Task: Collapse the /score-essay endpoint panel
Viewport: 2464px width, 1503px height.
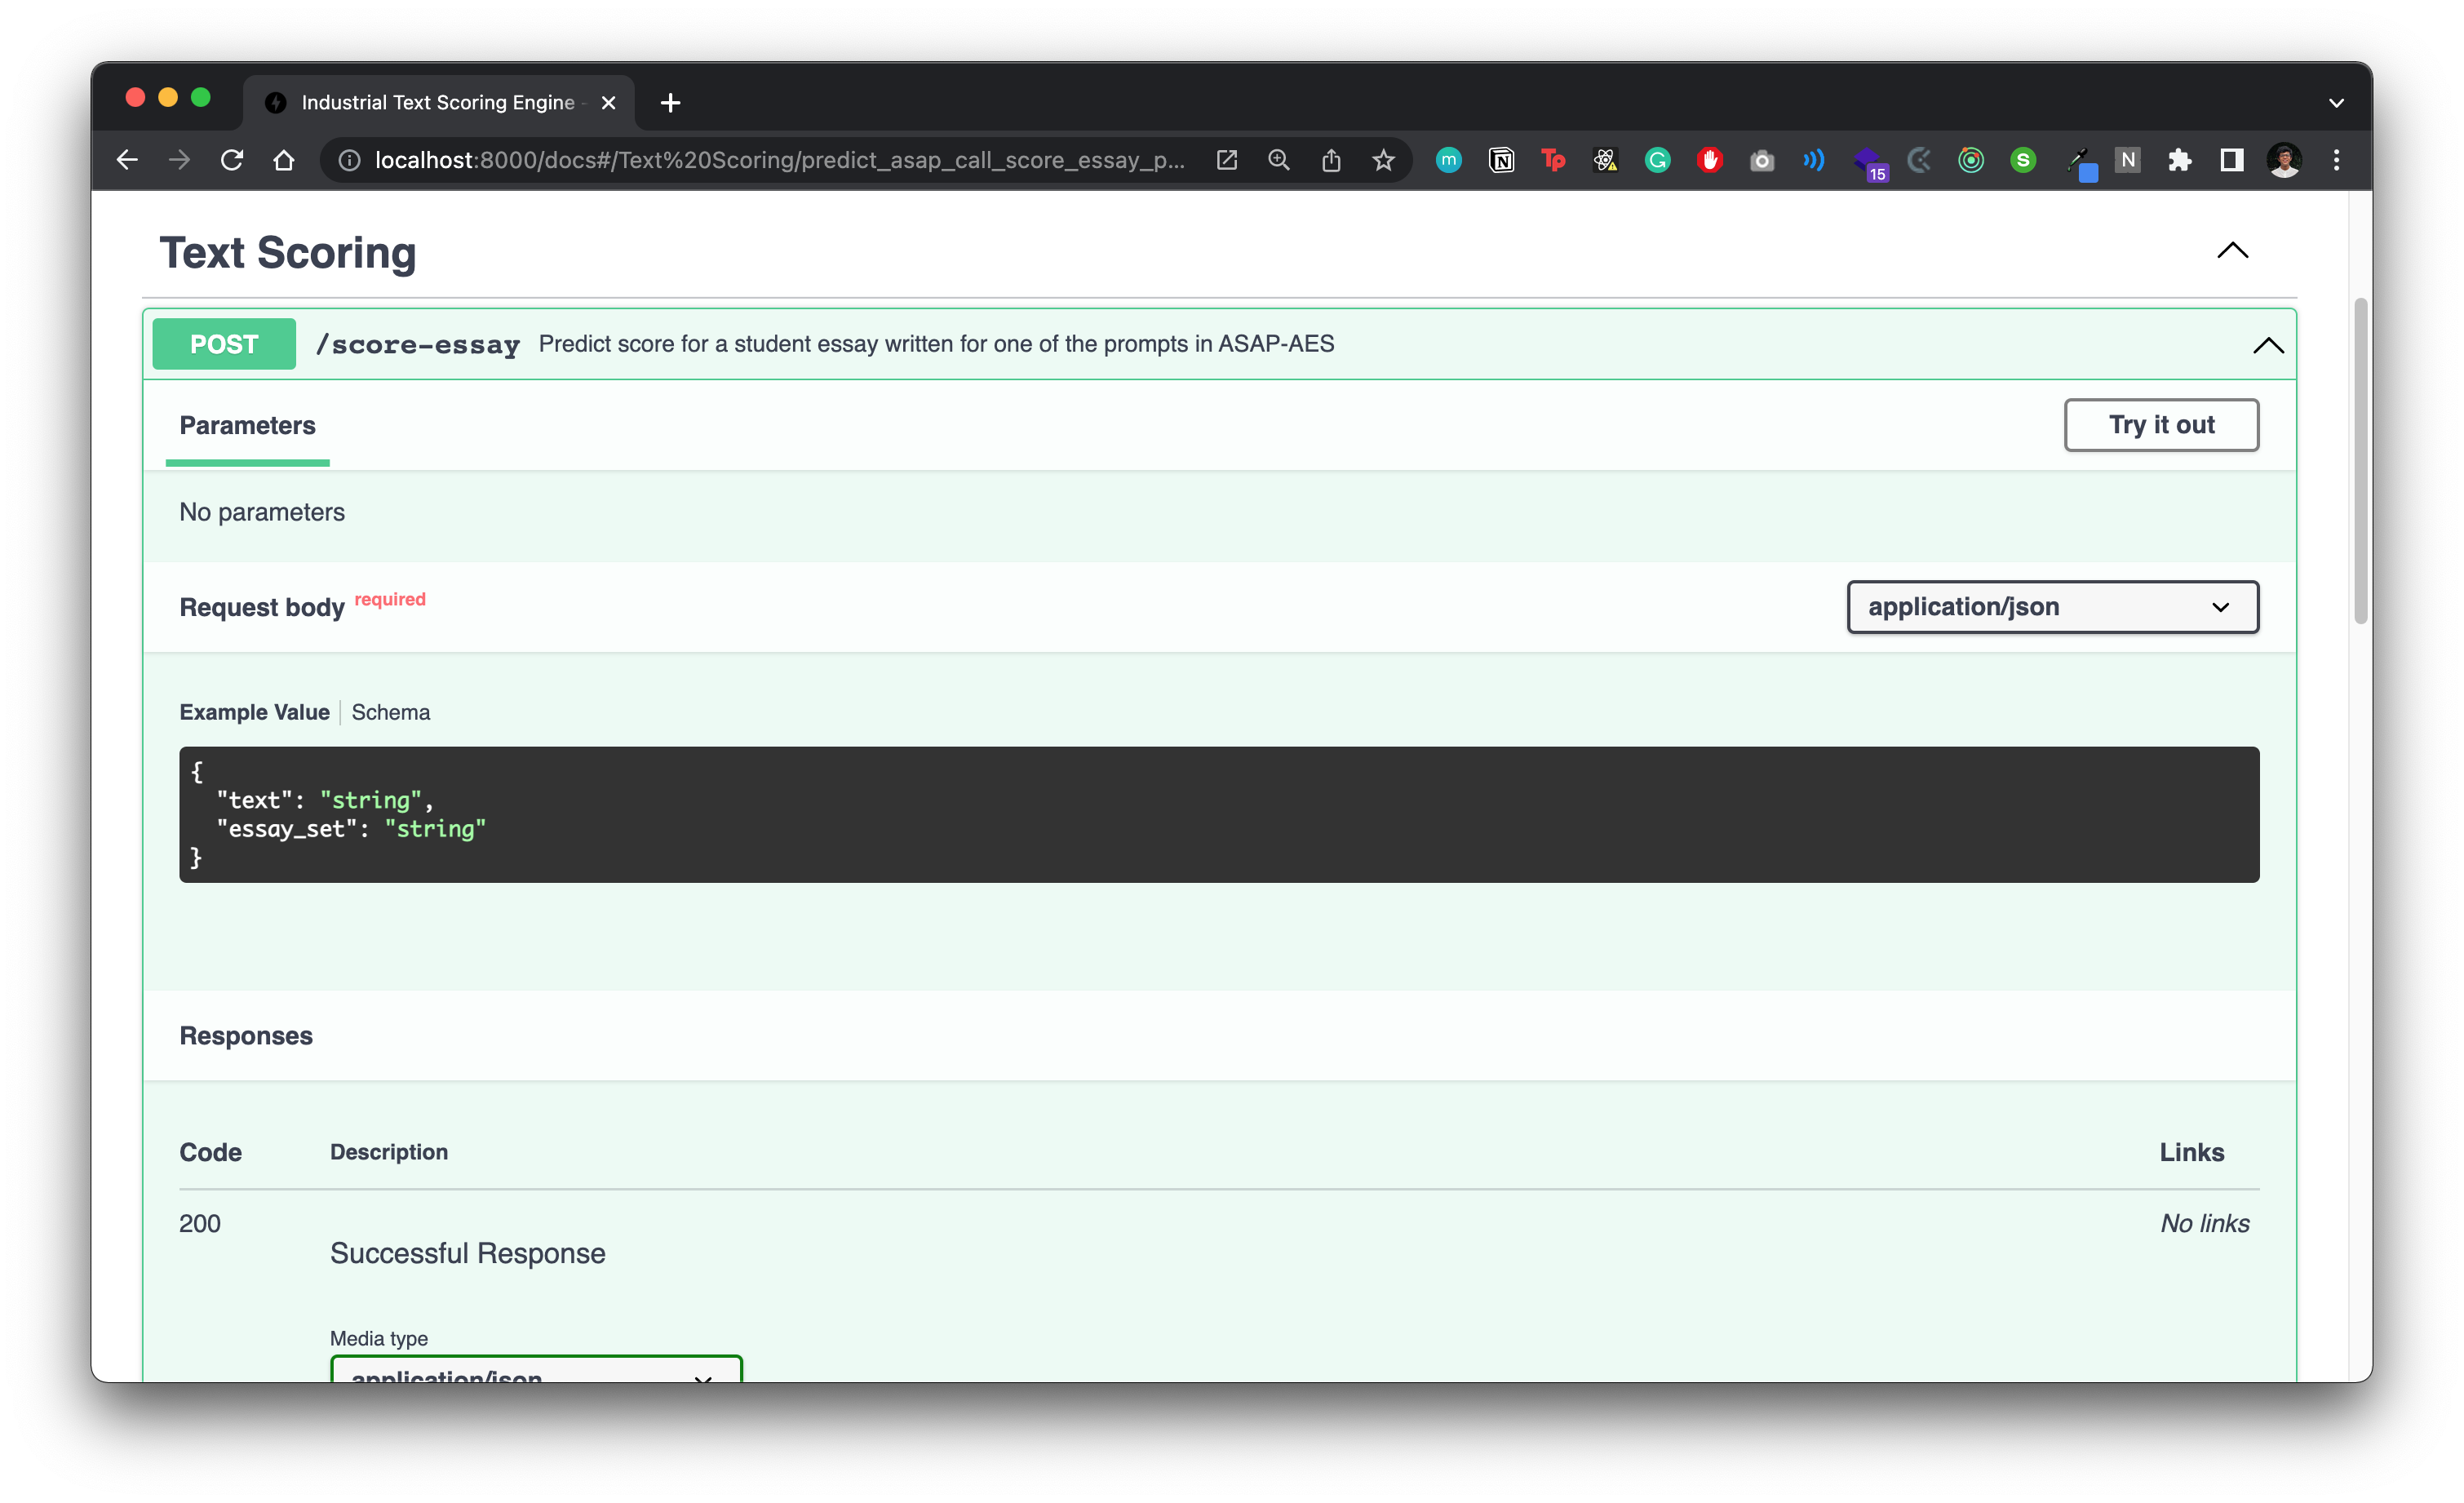Action: [2268, 345]
